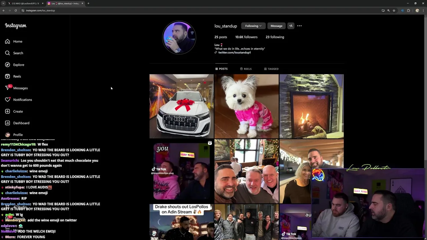Close the Instagram Lou browser tab

(82, 3)
